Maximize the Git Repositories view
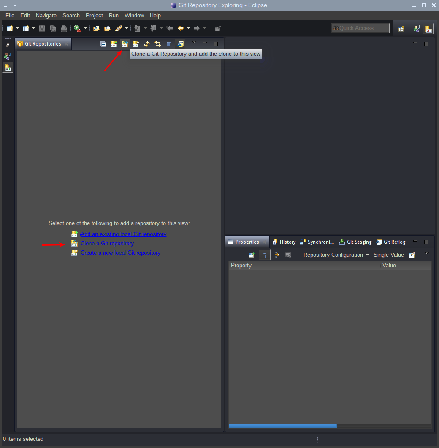 point(216,44)
